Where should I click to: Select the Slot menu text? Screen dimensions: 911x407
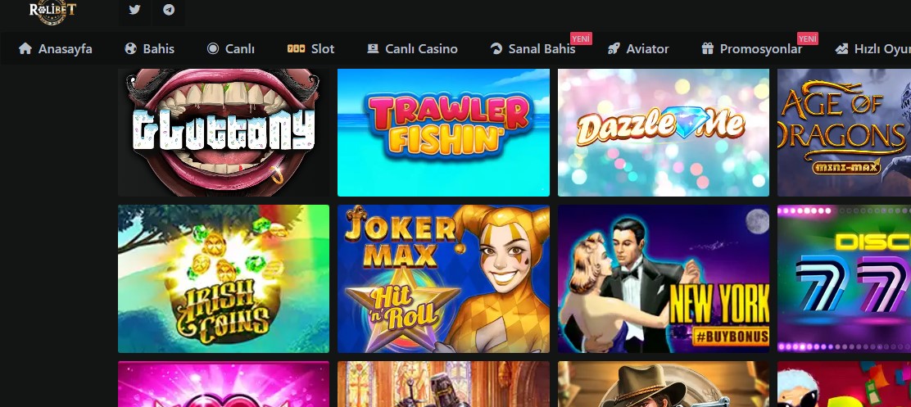click(323, 49)
